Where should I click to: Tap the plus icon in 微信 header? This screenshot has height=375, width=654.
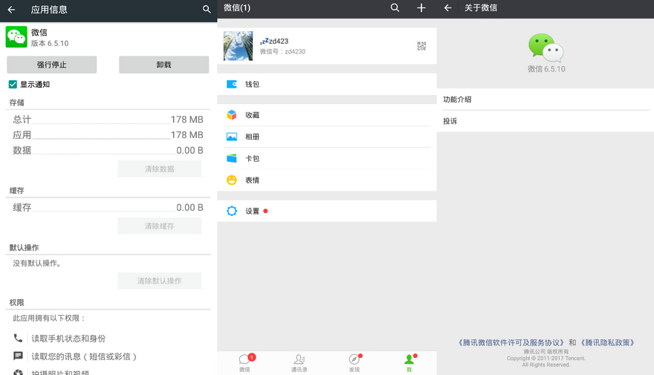(421, 8)
